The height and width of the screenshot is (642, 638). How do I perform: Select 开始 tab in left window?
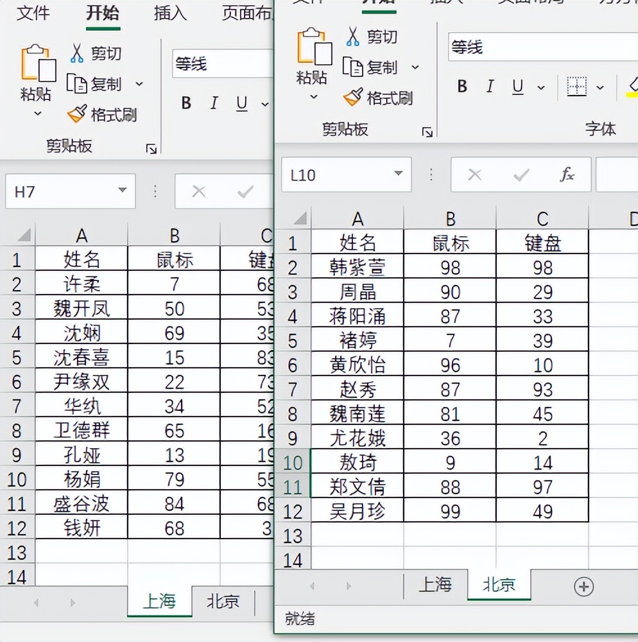(103, 13)
